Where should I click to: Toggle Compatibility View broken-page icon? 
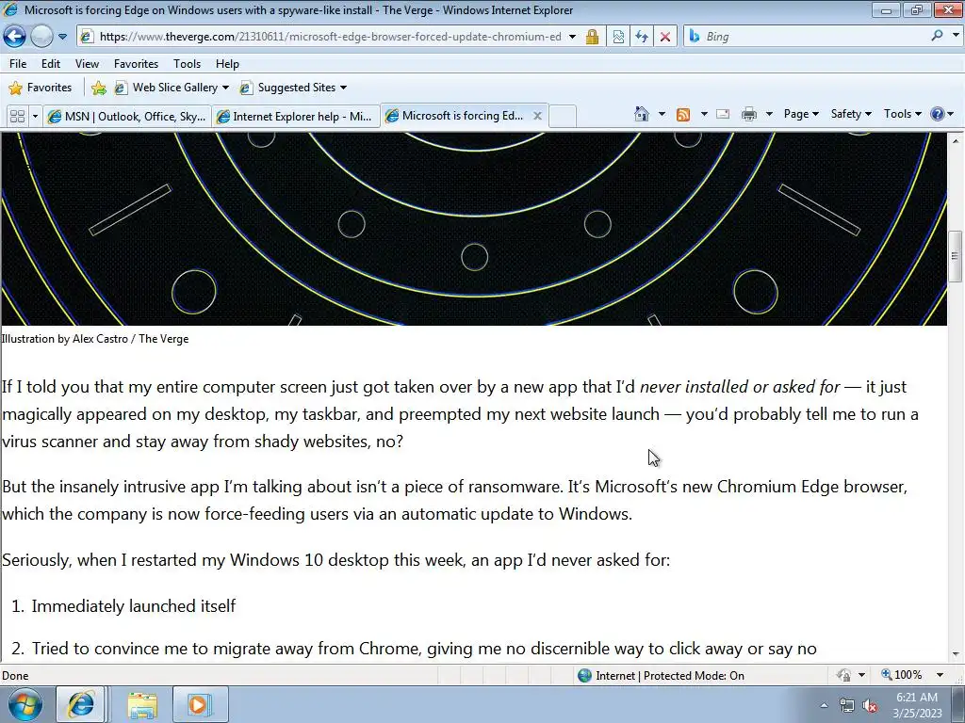pyautogui.click(x=618, y=37)
